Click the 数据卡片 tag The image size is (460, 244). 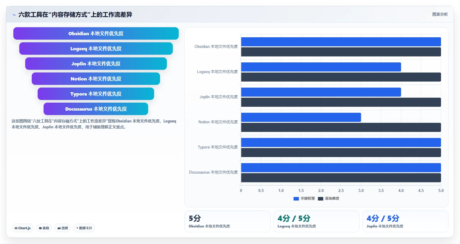click(84, 228)
